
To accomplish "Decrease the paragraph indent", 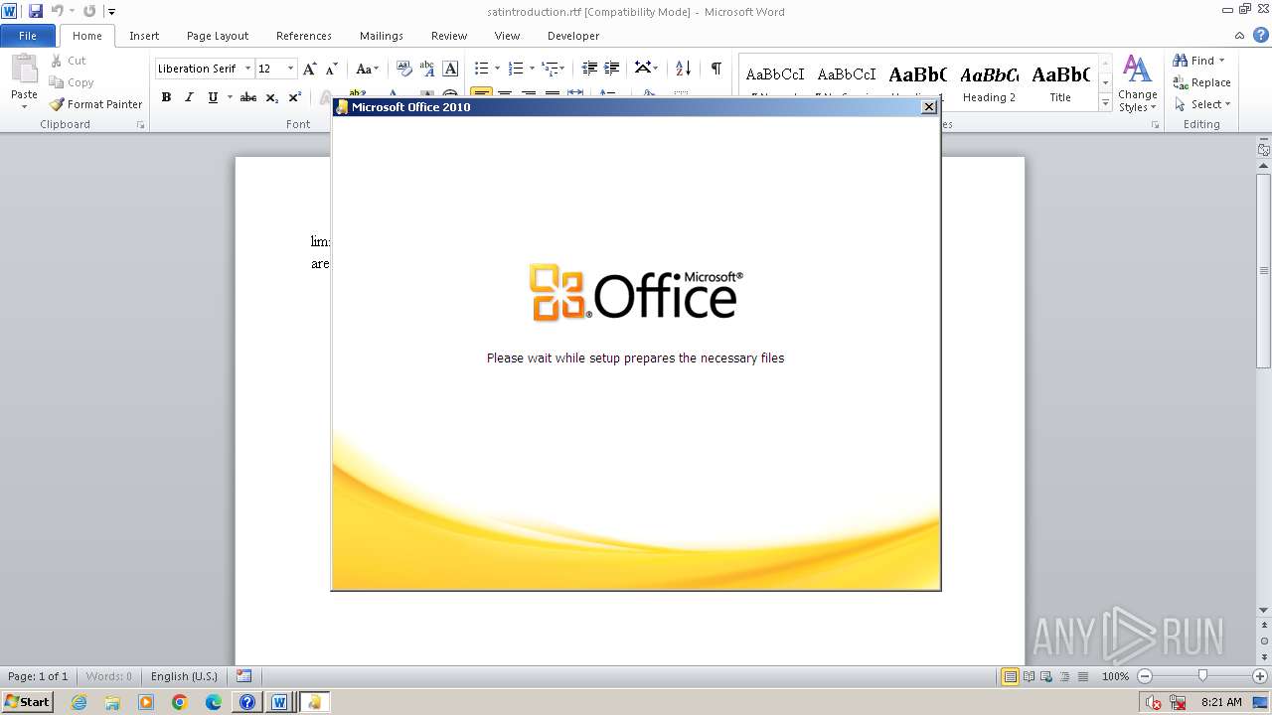I will click(x=589, y=69).
